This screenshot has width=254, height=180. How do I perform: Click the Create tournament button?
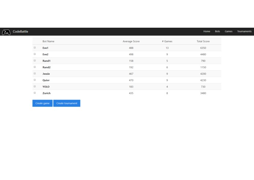tap(67, 103)
